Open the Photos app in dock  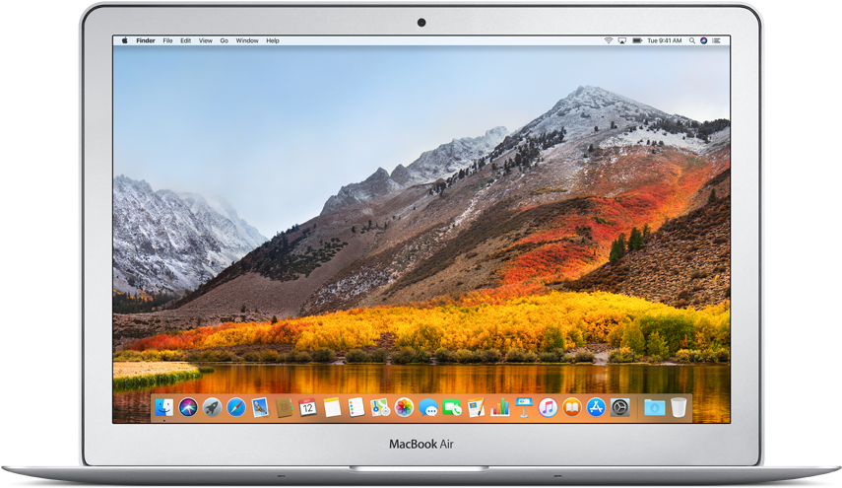pyautogui.click(x=404, y=407)
